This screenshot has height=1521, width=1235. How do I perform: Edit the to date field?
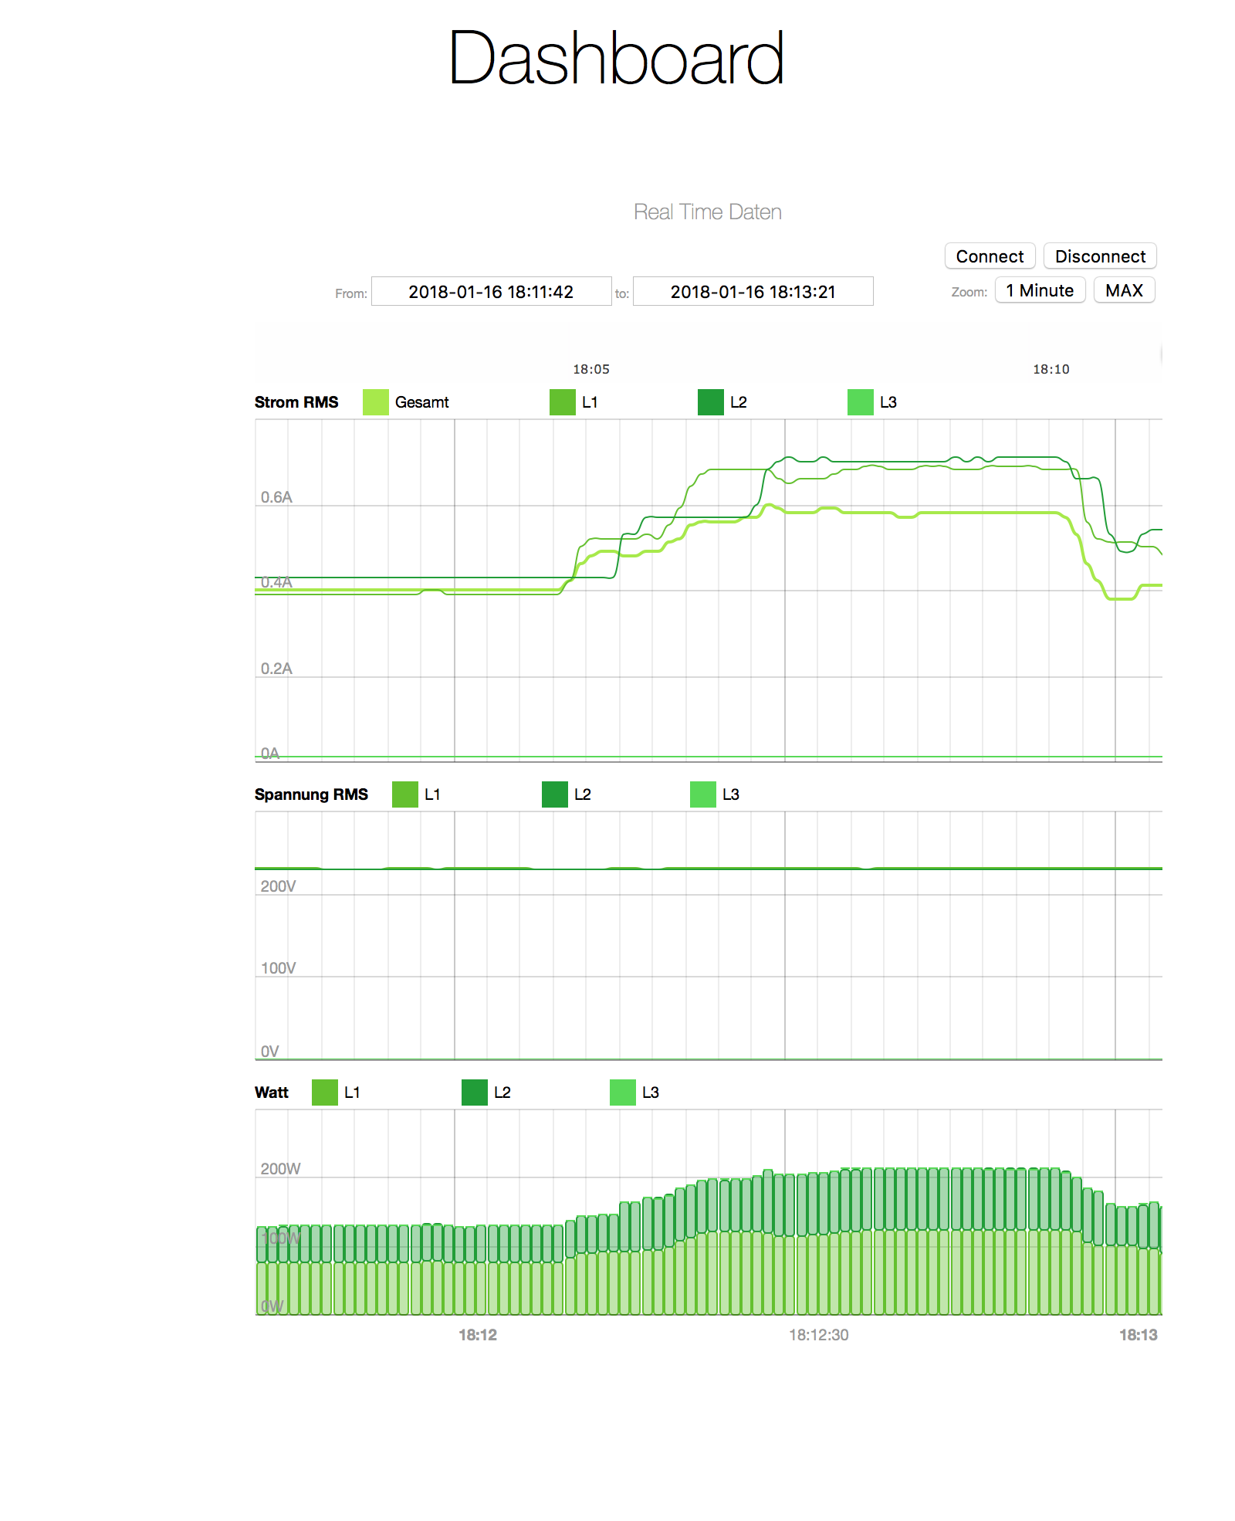point(753,292)
